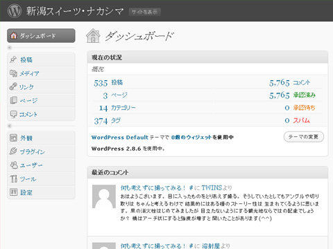Viewport: 333px width, 249px height.
Task: Open the タグ link
Action: [x=116, y=120]
